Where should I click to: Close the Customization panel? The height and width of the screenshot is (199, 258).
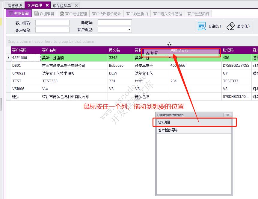[x=227, y=115]
